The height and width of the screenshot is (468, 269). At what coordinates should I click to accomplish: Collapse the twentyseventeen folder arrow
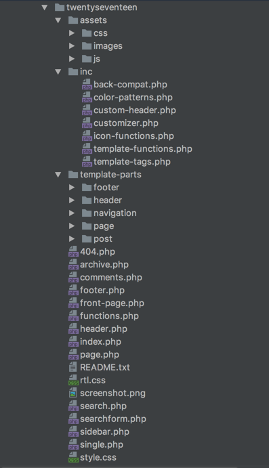coord(45,7)
